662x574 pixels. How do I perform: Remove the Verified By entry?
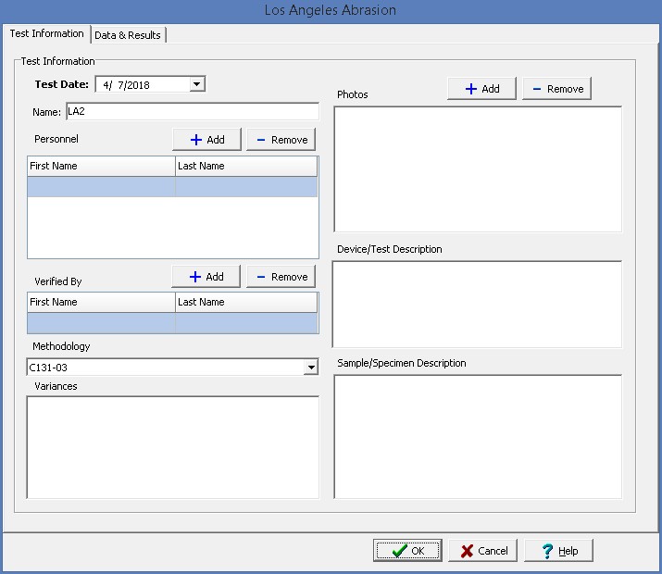tap(281, 277)
